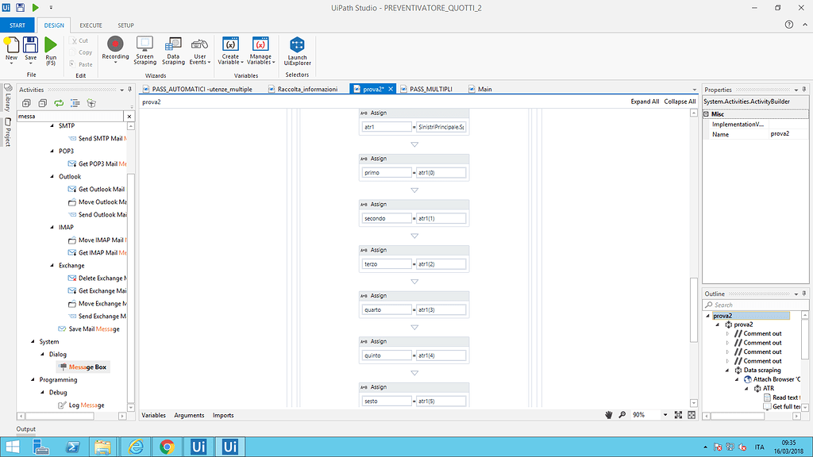Screen dimensions: 813x457
Task: Launch UiExplorer from the ribbon
Action: (297, 49)
